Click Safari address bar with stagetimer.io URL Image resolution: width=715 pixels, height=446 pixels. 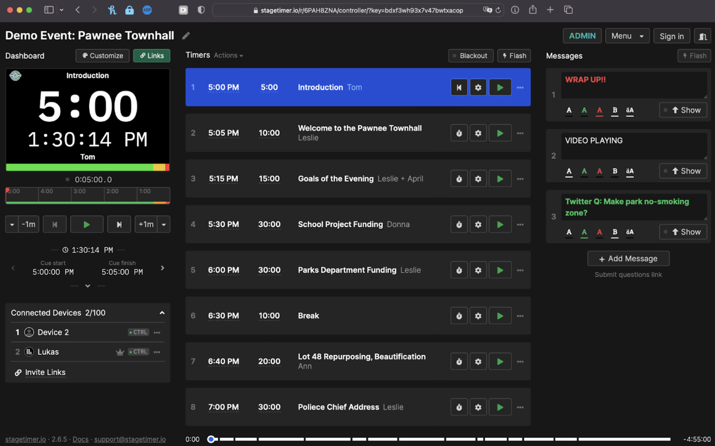358,10
